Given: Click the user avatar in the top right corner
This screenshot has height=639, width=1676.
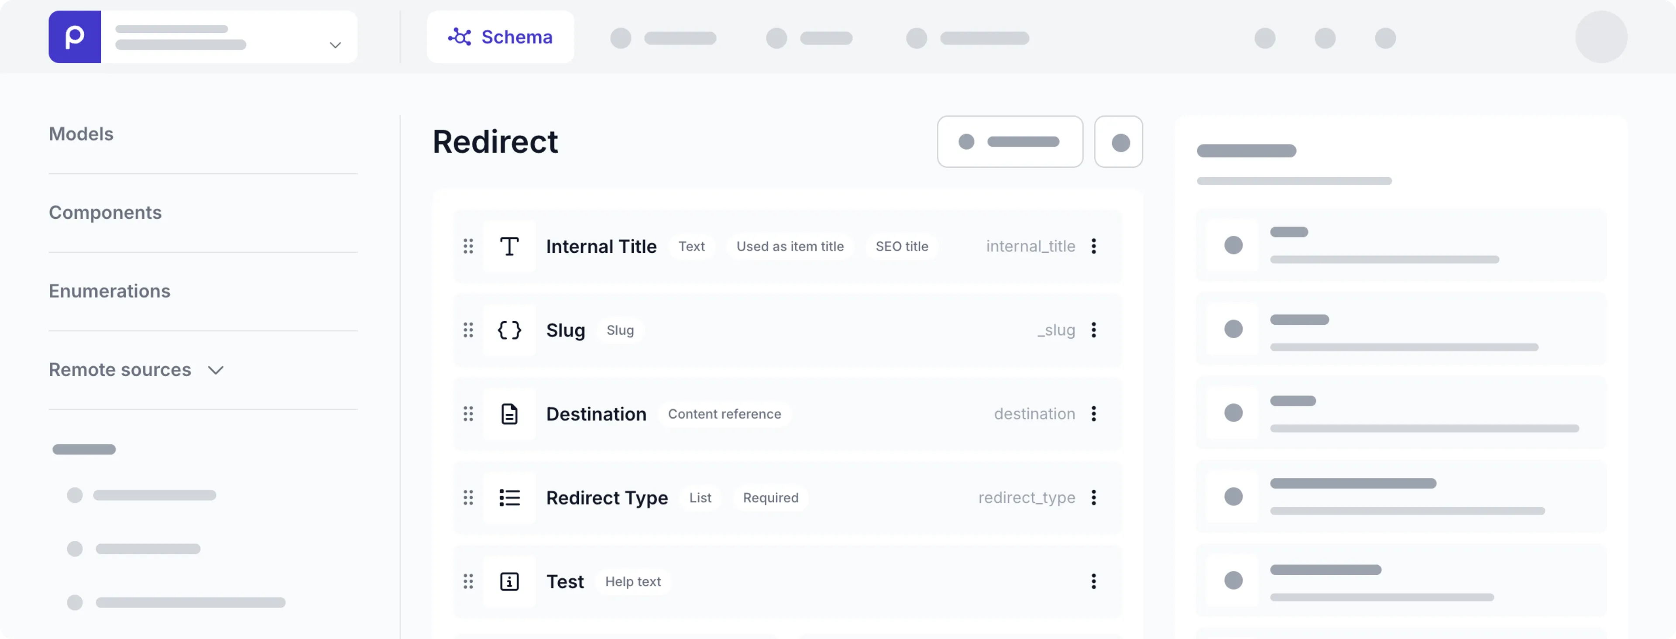Looking at the screenshot, I should [x=1601, y=37].
